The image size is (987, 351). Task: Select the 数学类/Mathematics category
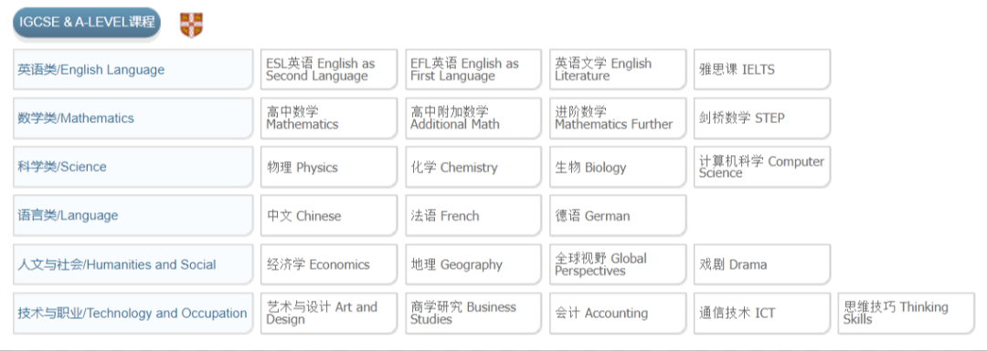[x=133, y=118]
